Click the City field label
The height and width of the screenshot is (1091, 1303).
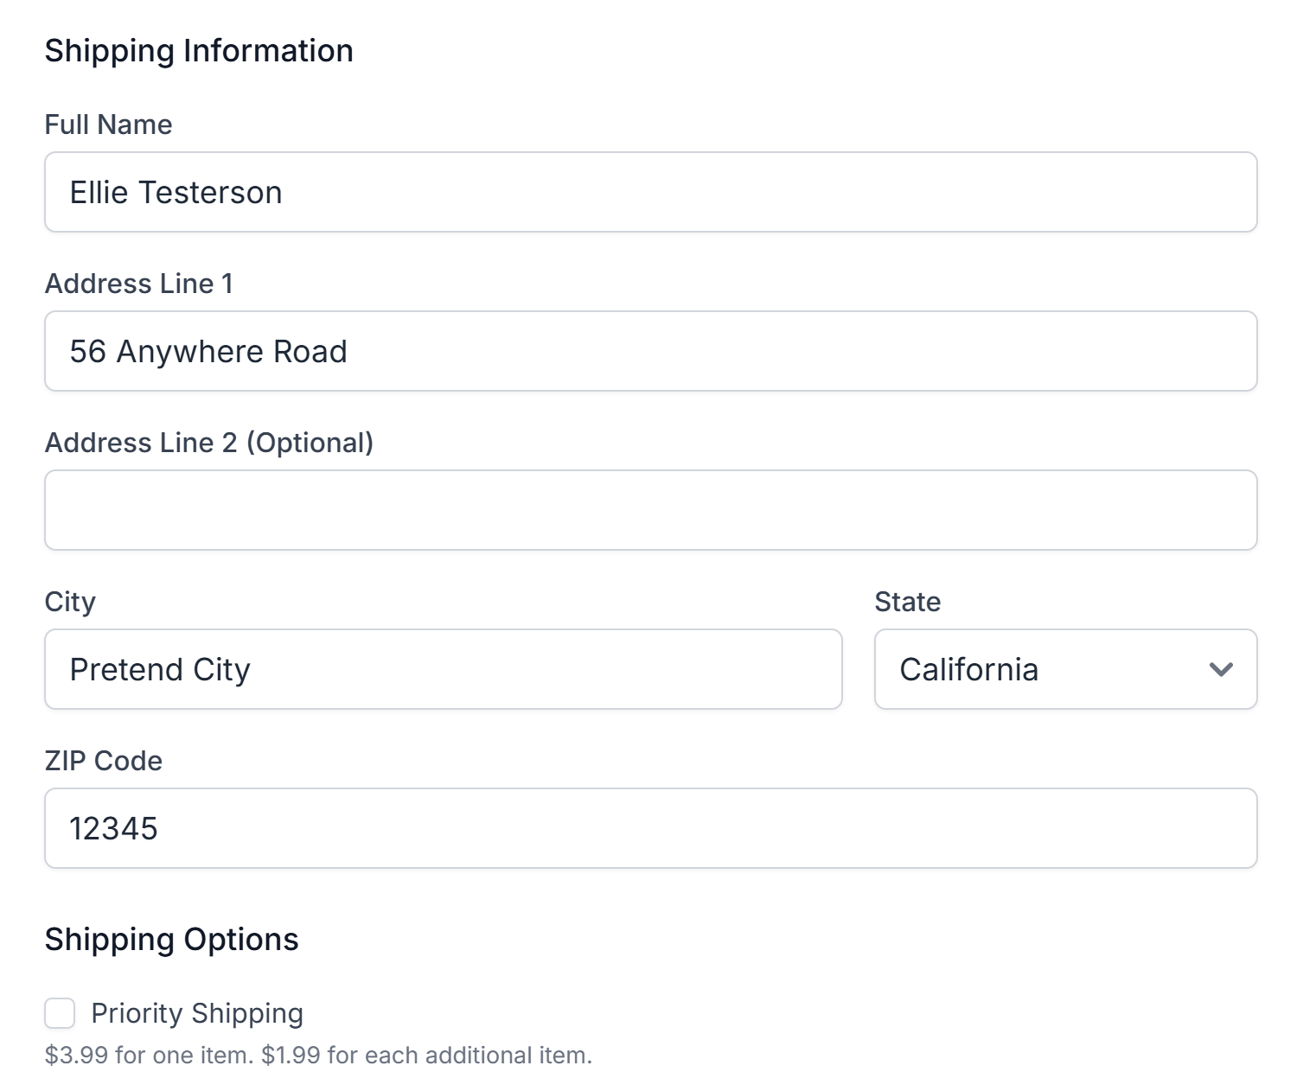(70, 602)
